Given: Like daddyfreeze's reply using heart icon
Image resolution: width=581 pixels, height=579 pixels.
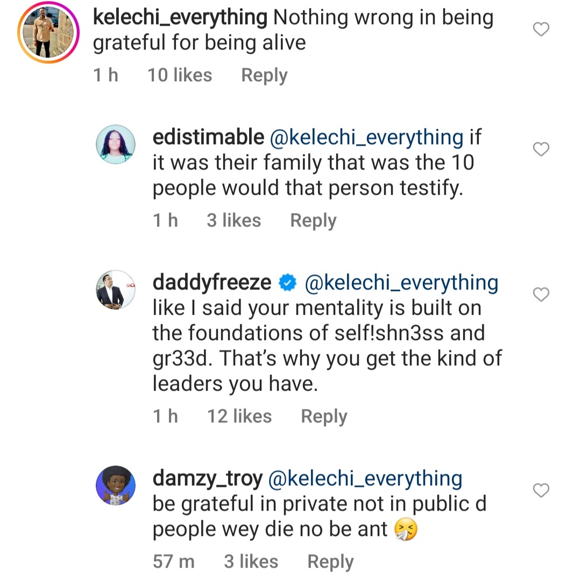Looking at the screenshot, I should click(x=541, y=294).
